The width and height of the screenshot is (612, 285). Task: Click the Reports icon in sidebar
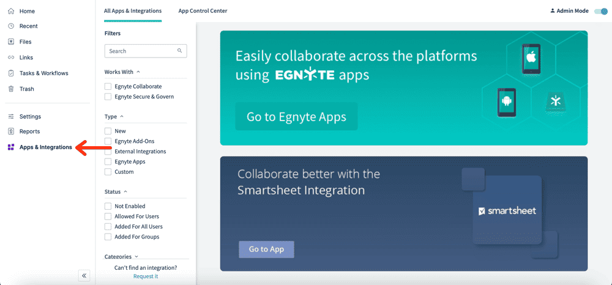(x=11, y=131)
